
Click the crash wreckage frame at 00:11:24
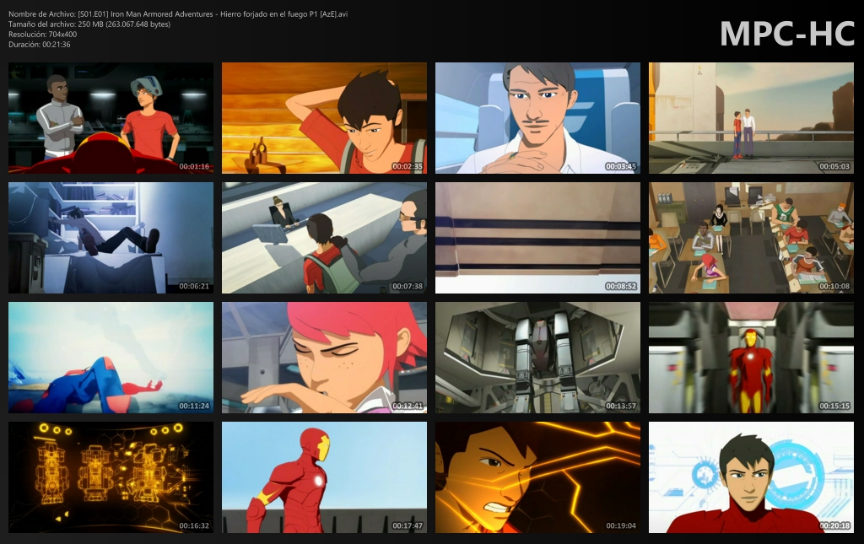[x=111, y=357]
